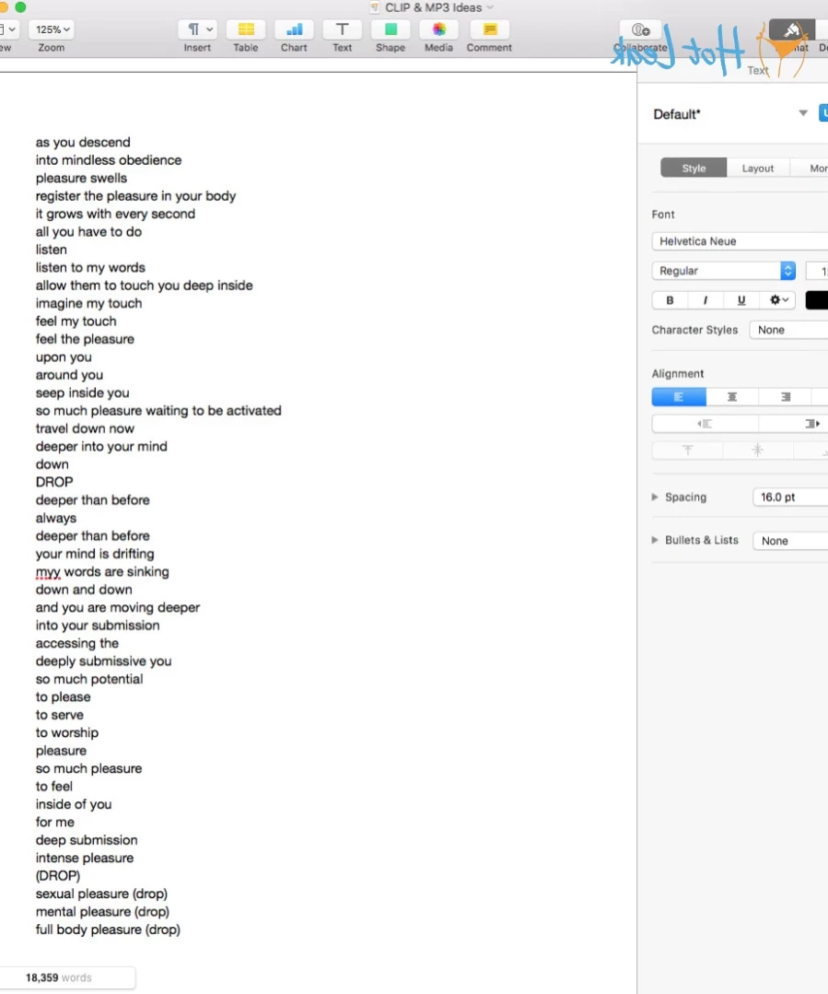Open the advanced text options gear
The height and width of the screenshot is (994, 828).
point(778,300)
